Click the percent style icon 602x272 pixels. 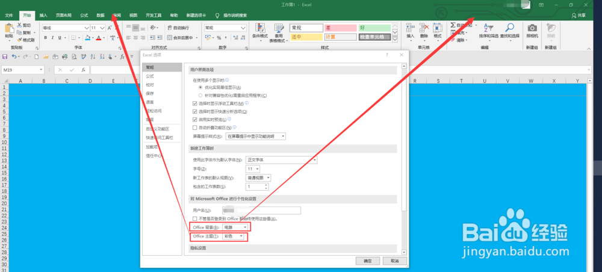click(x=219, y=38)
